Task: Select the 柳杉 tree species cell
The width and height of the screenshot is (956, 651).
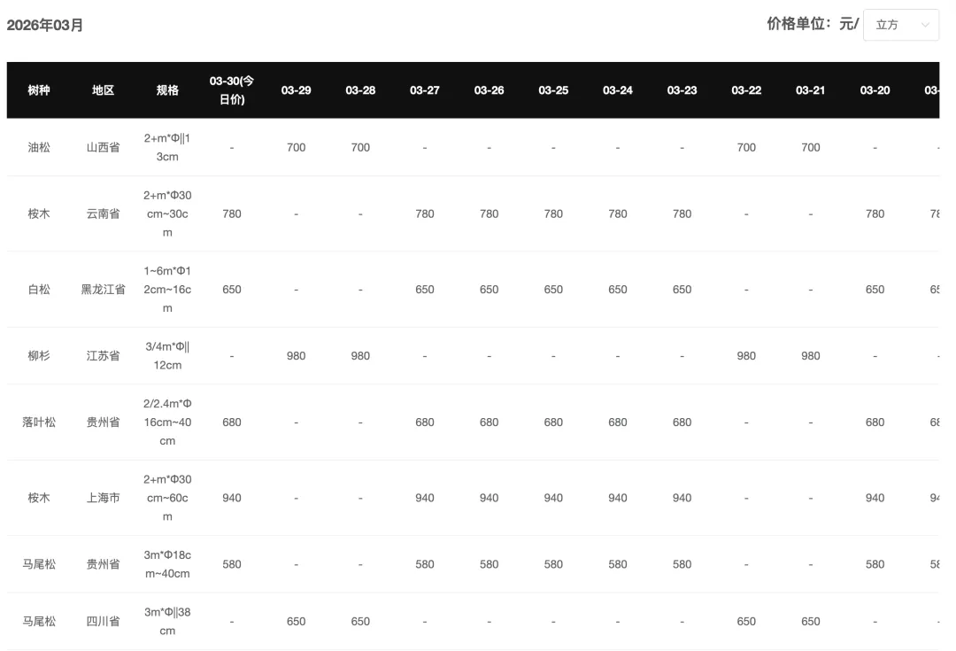Action: click(x=39, y=356)
